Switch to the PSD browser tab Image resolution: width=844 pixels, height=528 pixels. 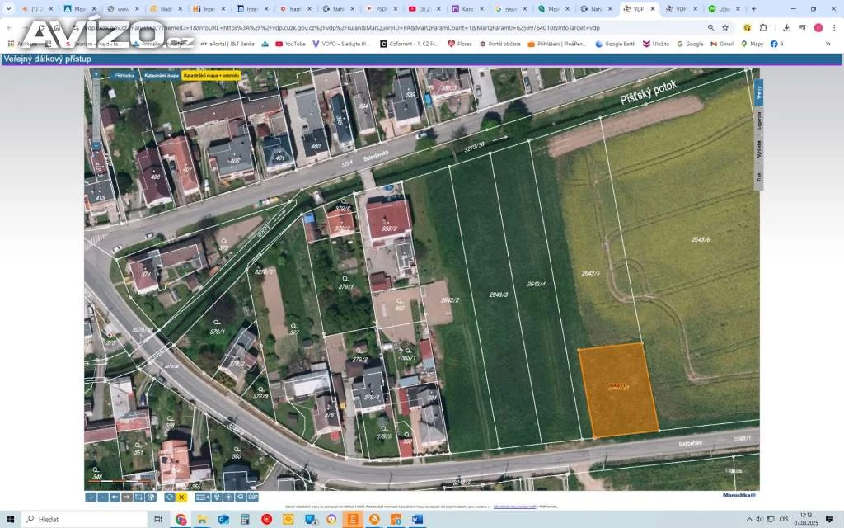(381, 8)
